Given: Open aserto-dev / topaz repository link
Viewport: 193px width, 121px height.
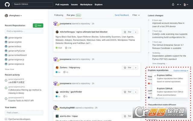Looking at the screenshot, I should (x=69, y=116).
